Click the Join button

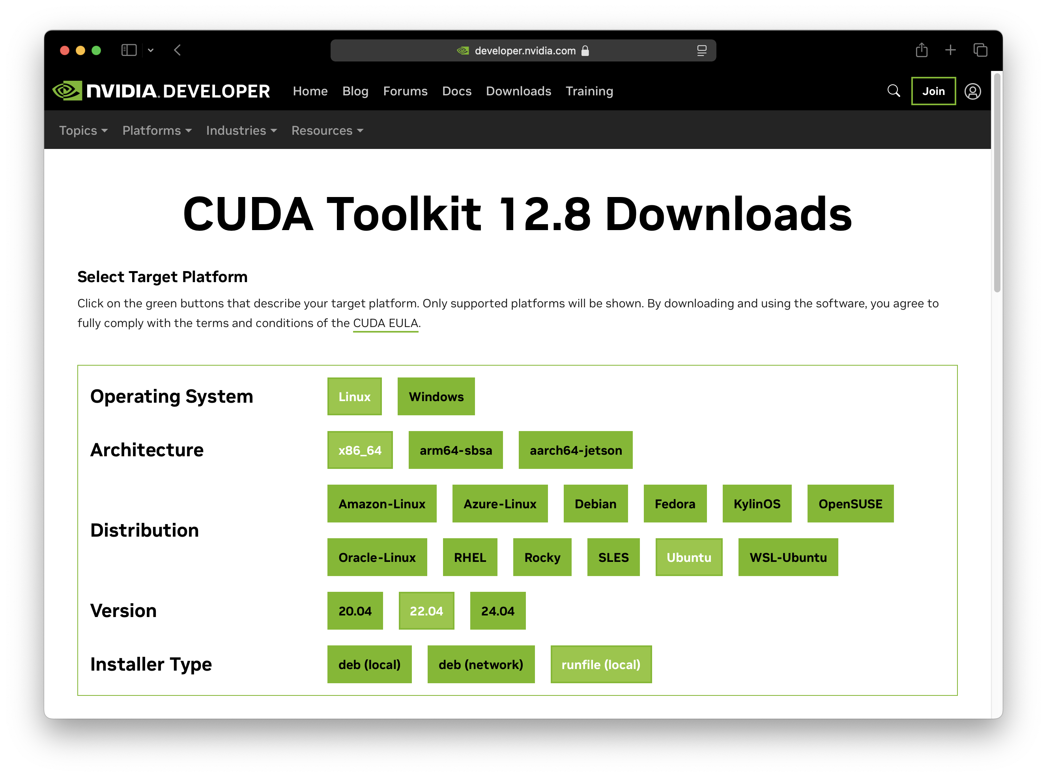(x=933, y=91)
